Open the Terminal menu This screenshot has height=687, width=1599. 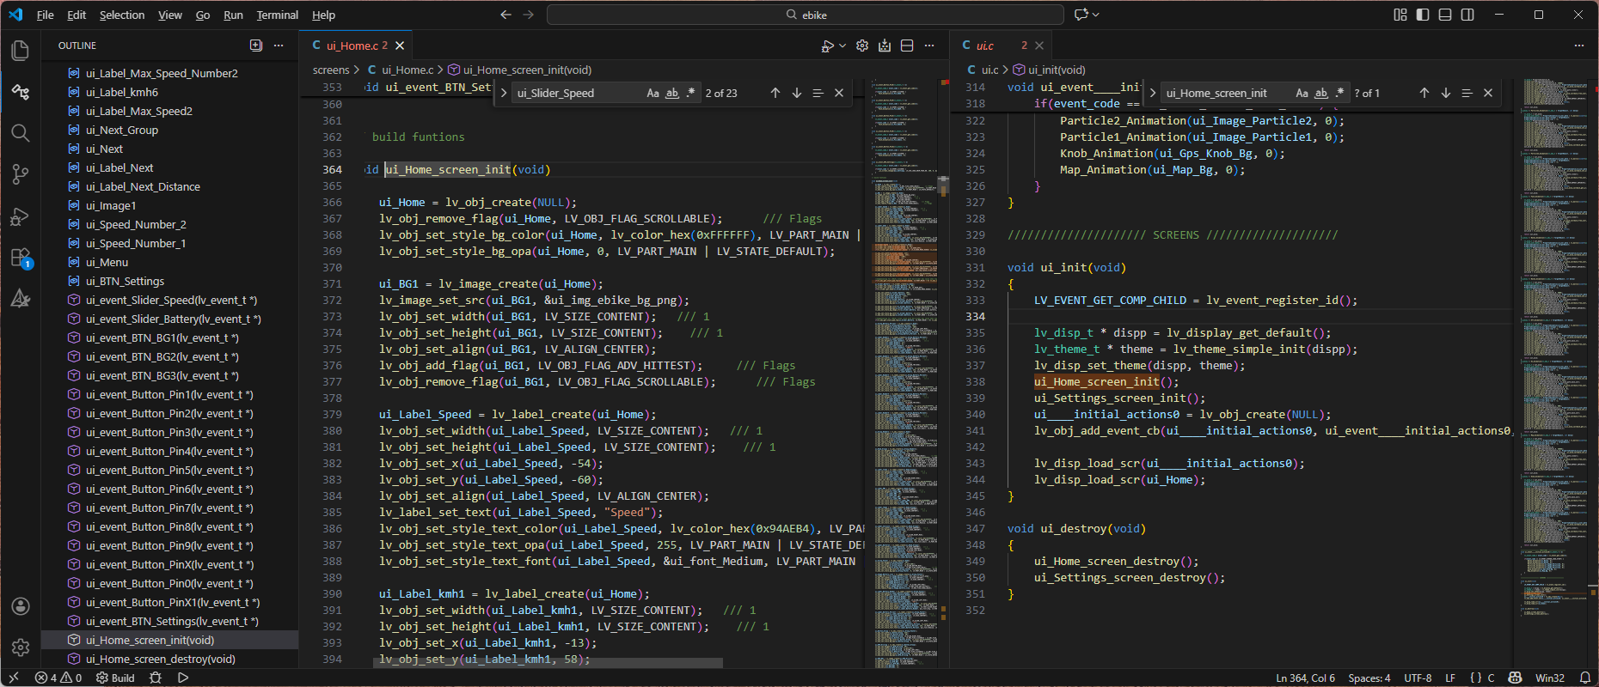277,15
